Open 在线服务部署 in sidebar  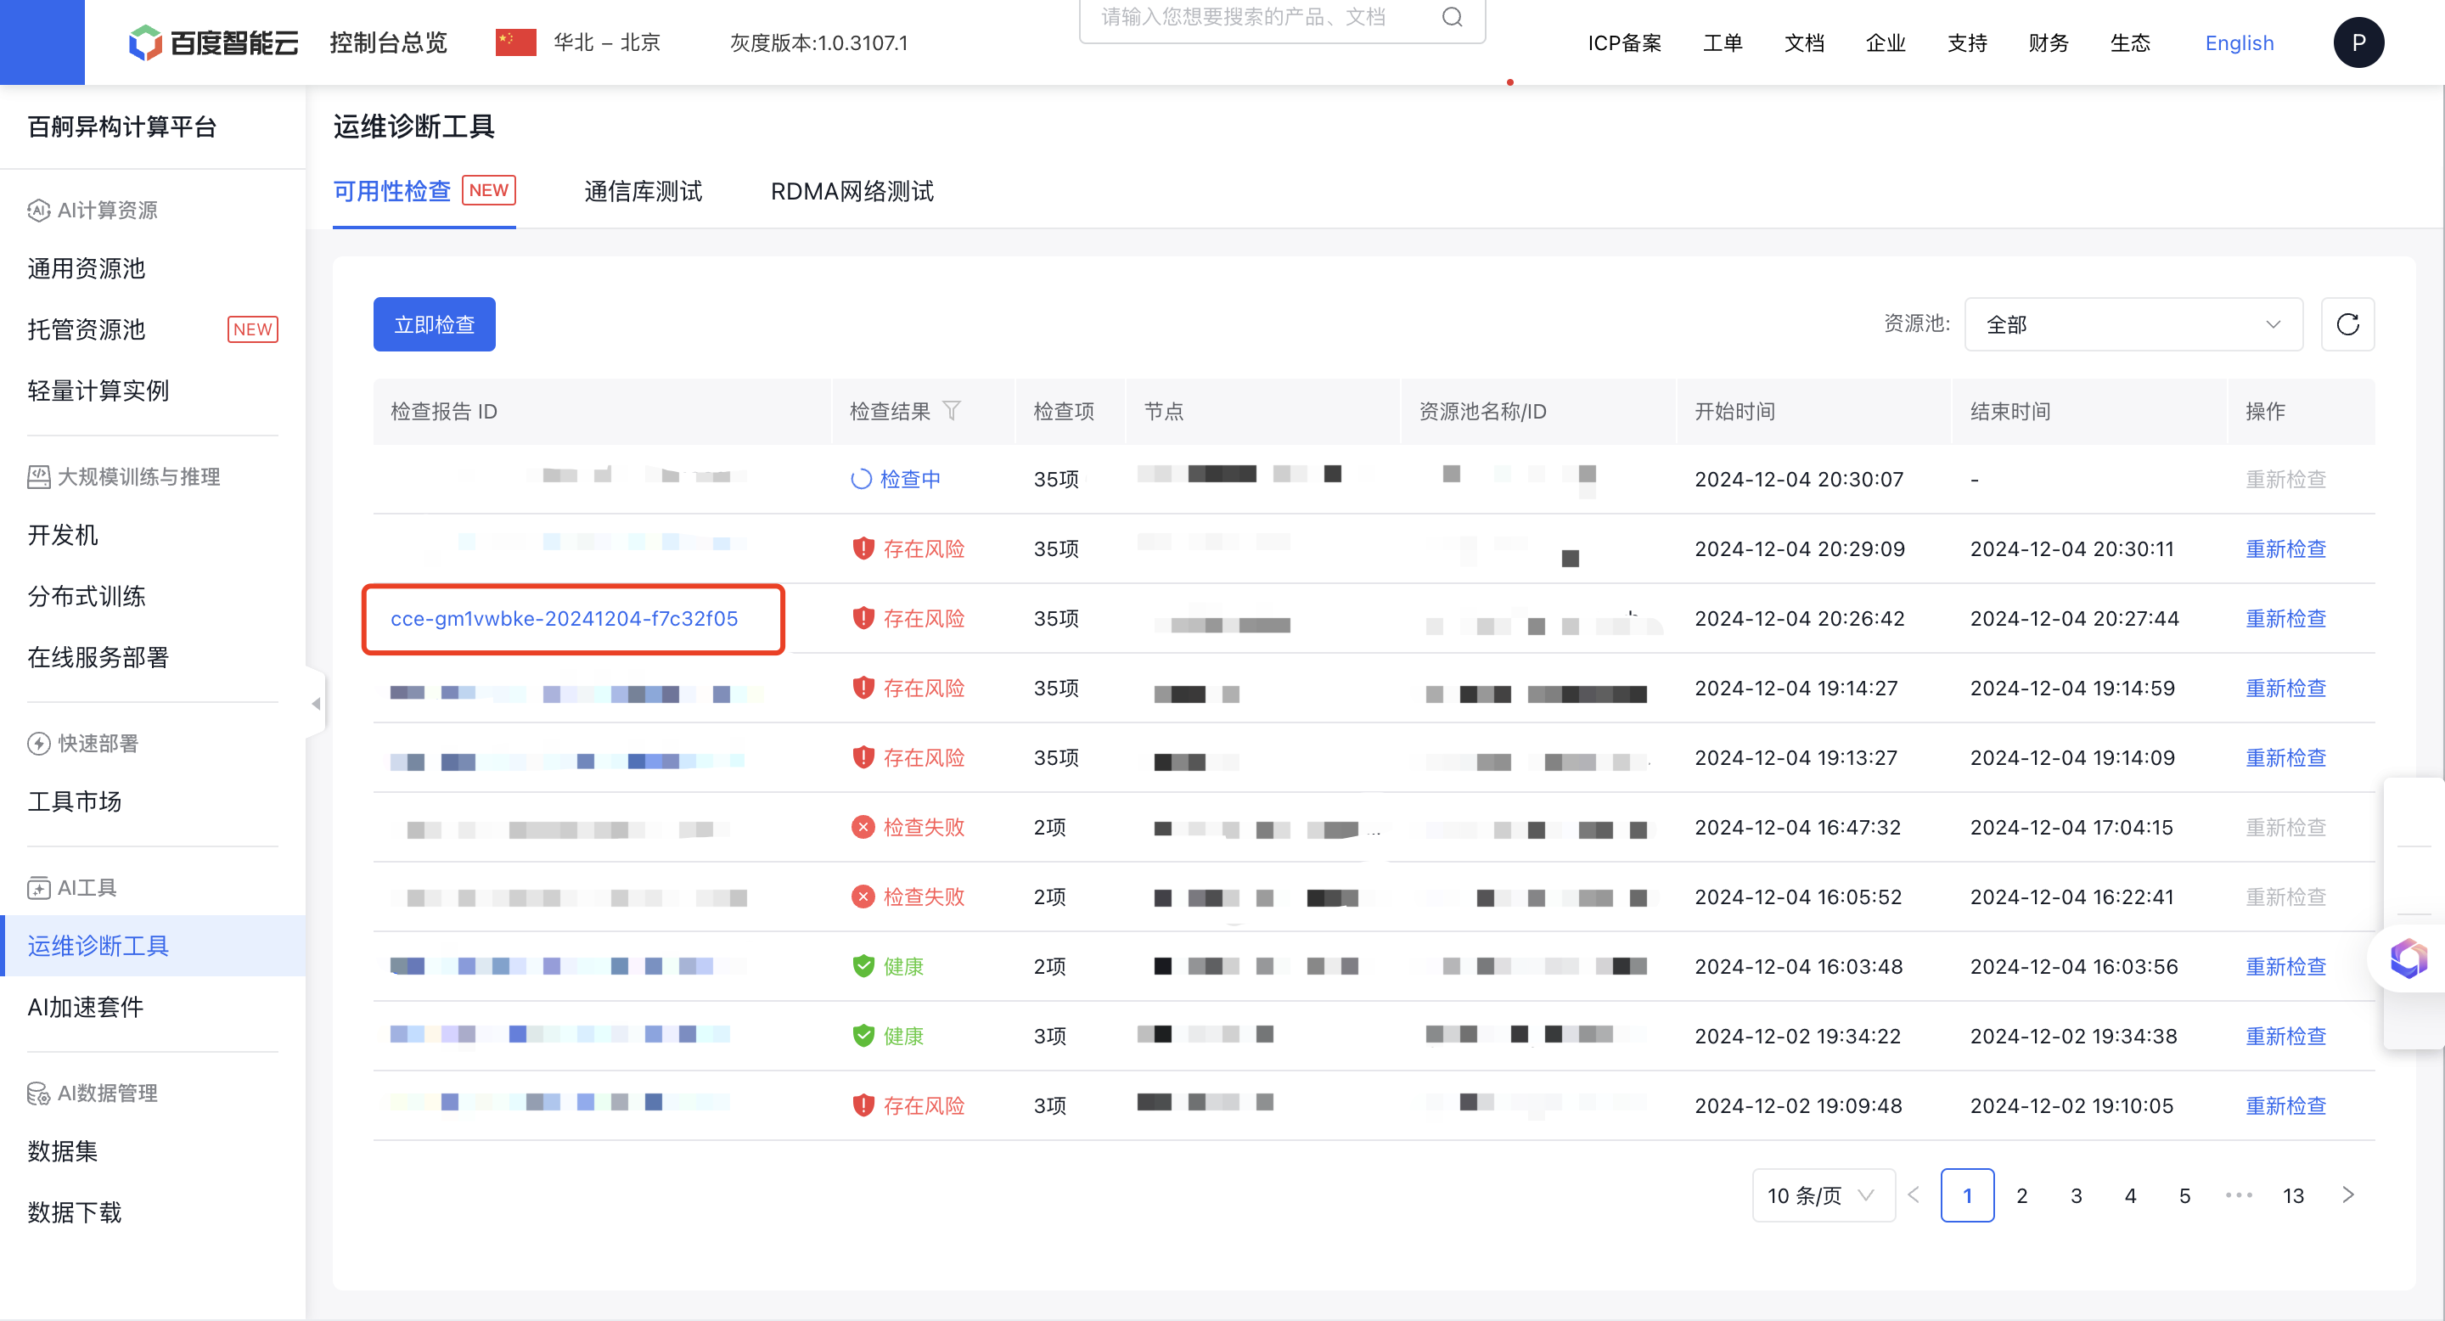[98, 657]
